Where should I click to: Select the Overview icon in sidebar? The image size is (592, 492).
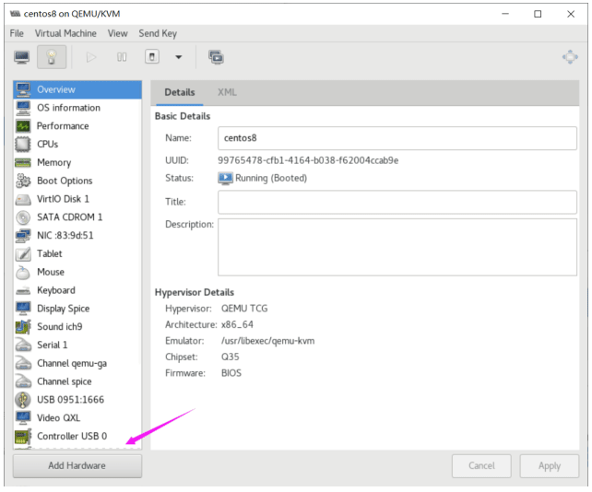pyautogui.click(x=23, y=89)
